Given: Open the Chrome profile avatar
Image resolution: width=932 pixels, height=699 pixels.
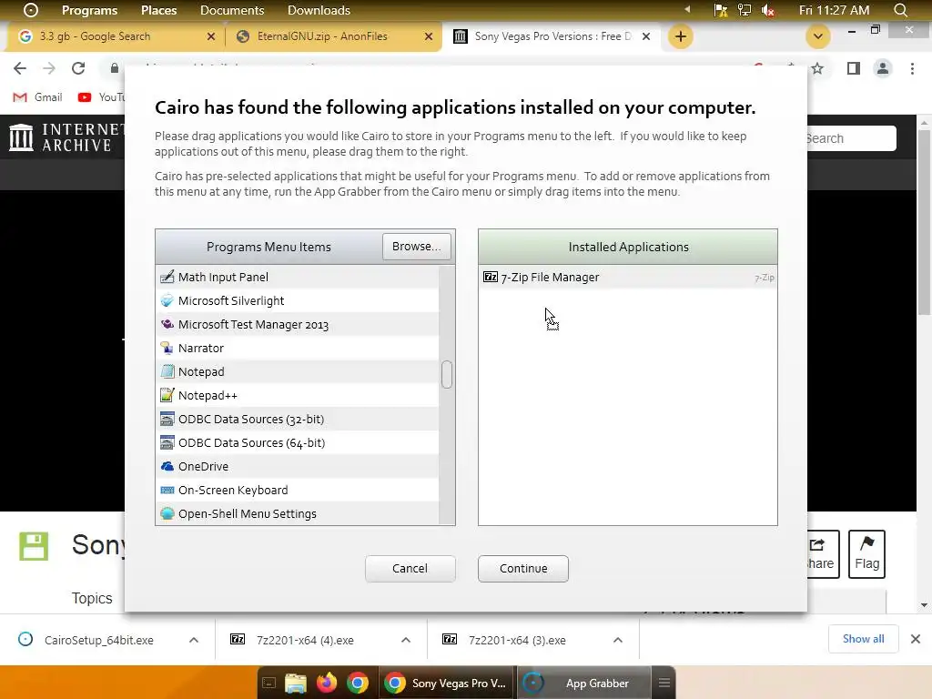Looking at the screenshot, I should point(883,68).
